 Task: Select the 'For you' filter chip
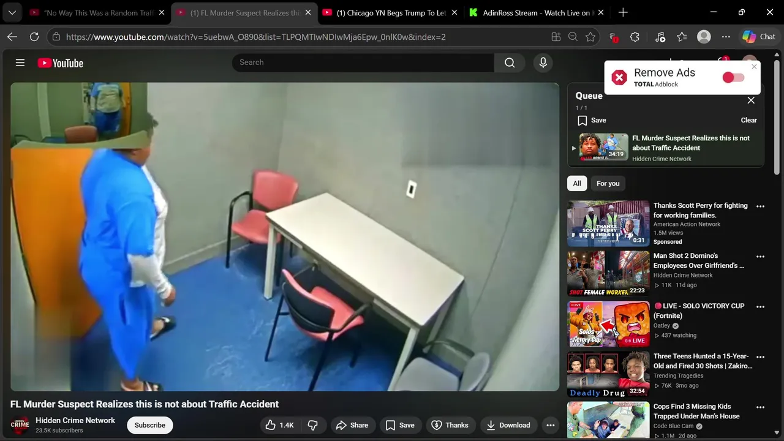tap(608, 183)
